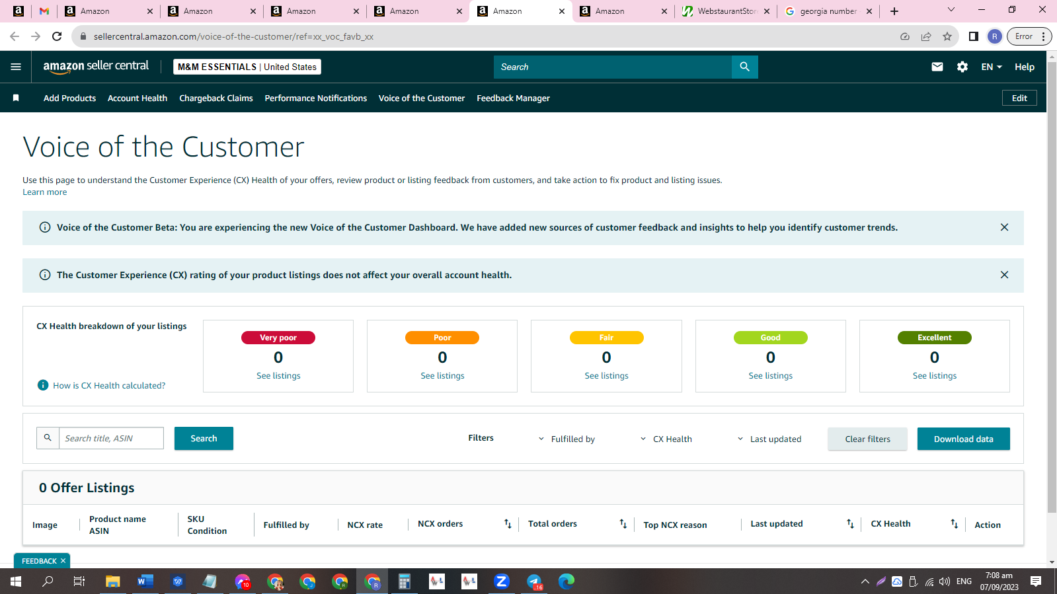Open the M&M ESSENTIALS marketplace switcher

(x=247, y=67)
